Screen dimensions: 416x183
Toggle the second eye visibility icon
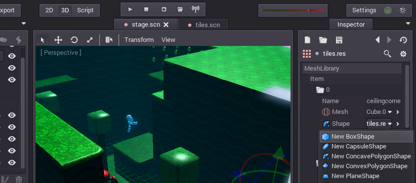click(12, 68)
